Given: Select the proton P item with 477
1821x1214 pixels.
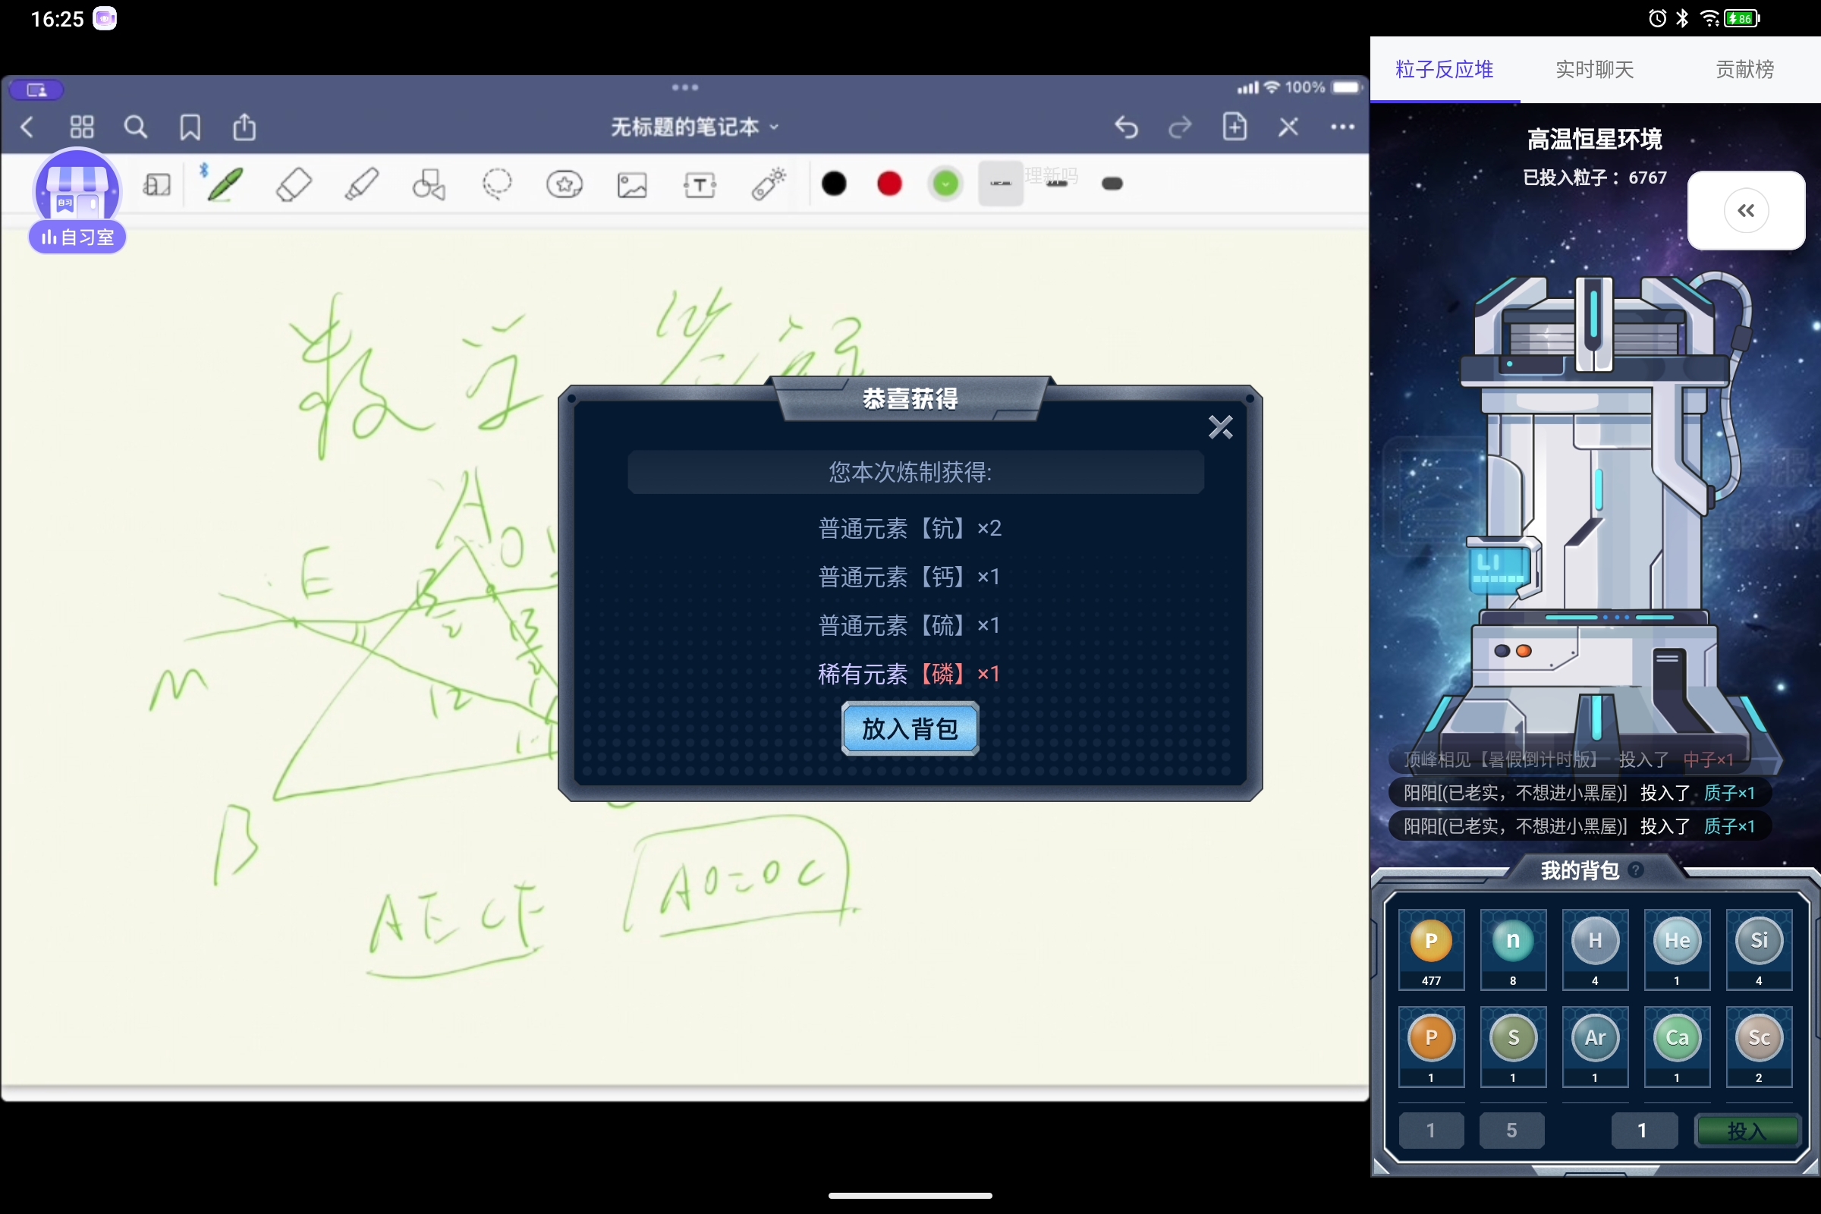Looking at the screenshot, I should click(x=1431, y=950).
